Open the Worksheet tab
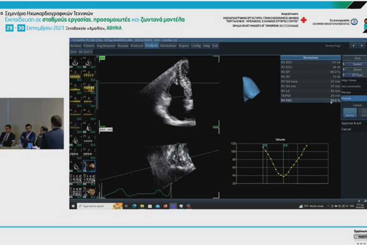367x245 pixels. click(168, 46)
